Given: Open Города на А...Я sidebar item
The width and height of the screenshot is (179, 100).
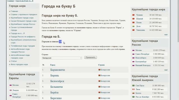Looking at the screenshot, I should tap(18, 33).
